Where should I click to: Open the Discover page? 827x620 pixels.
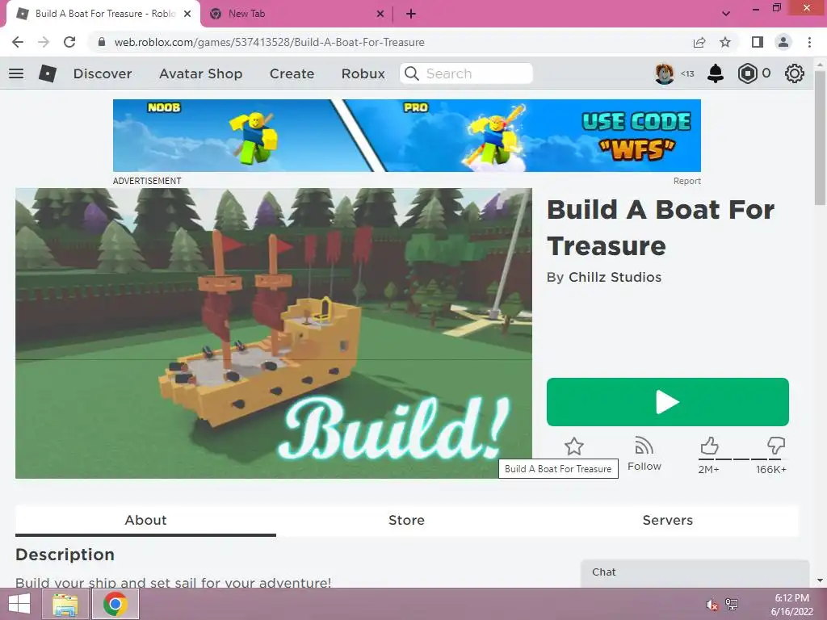point(103,73)
